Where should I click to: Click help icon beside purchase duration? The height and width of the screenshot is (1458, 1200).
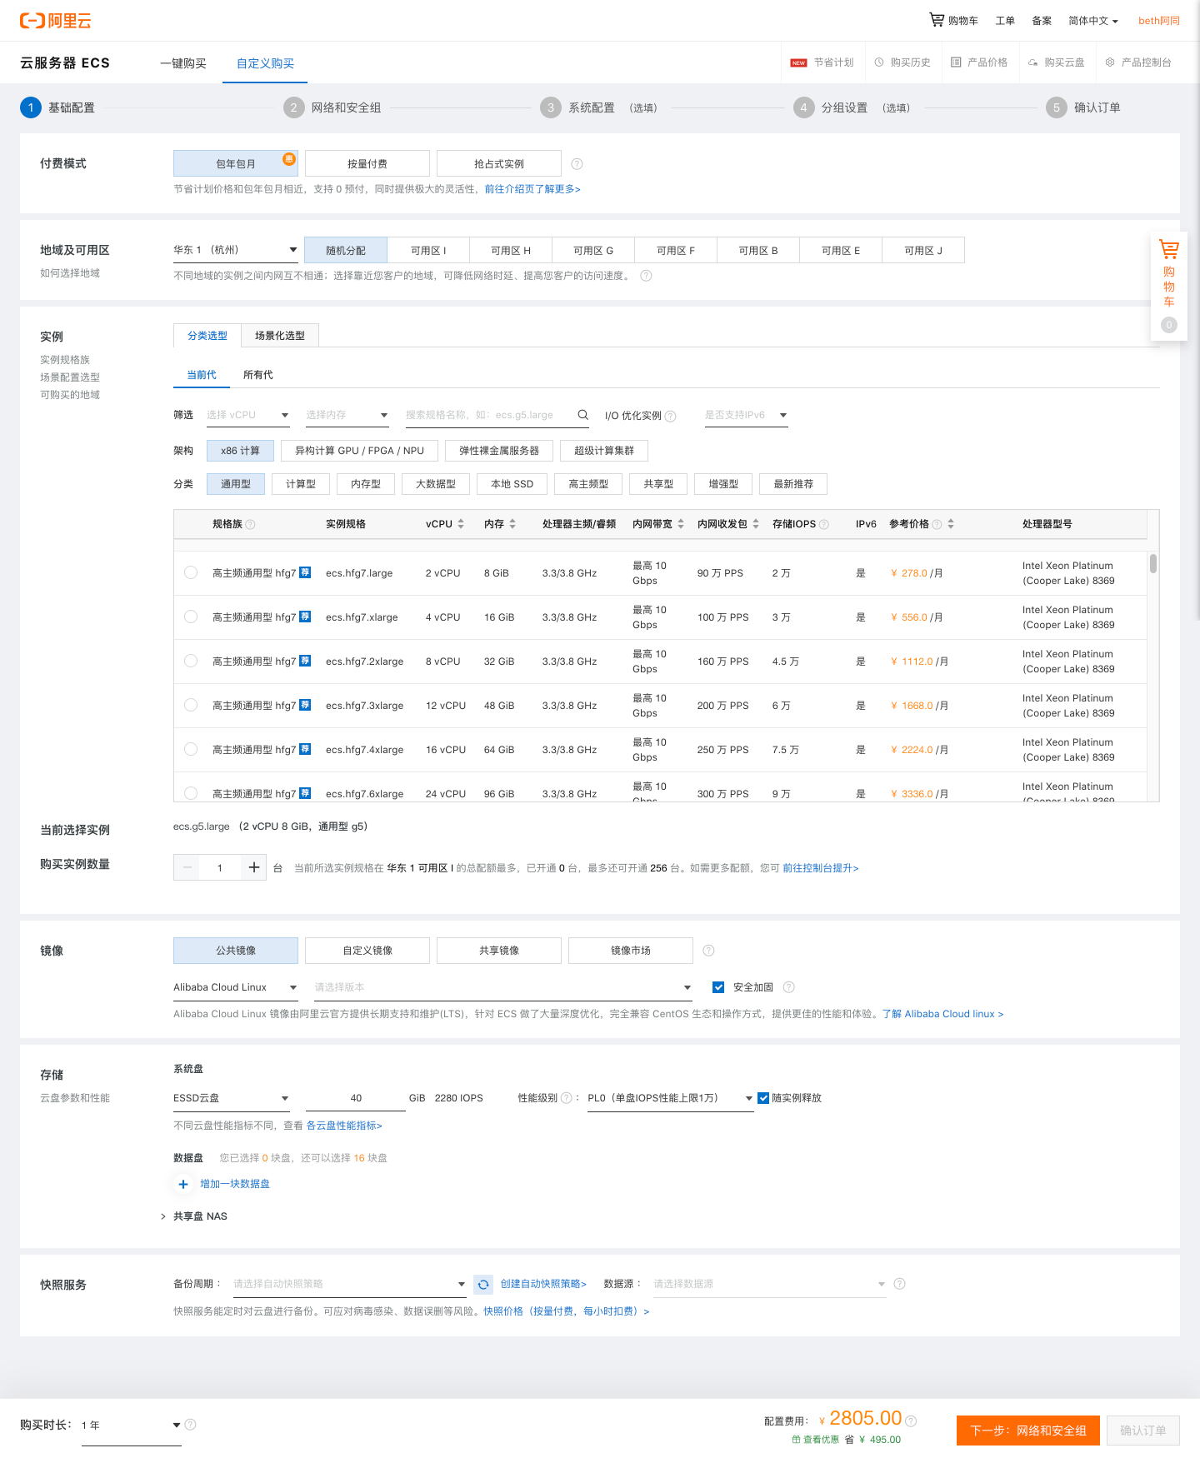(190, 1425)
